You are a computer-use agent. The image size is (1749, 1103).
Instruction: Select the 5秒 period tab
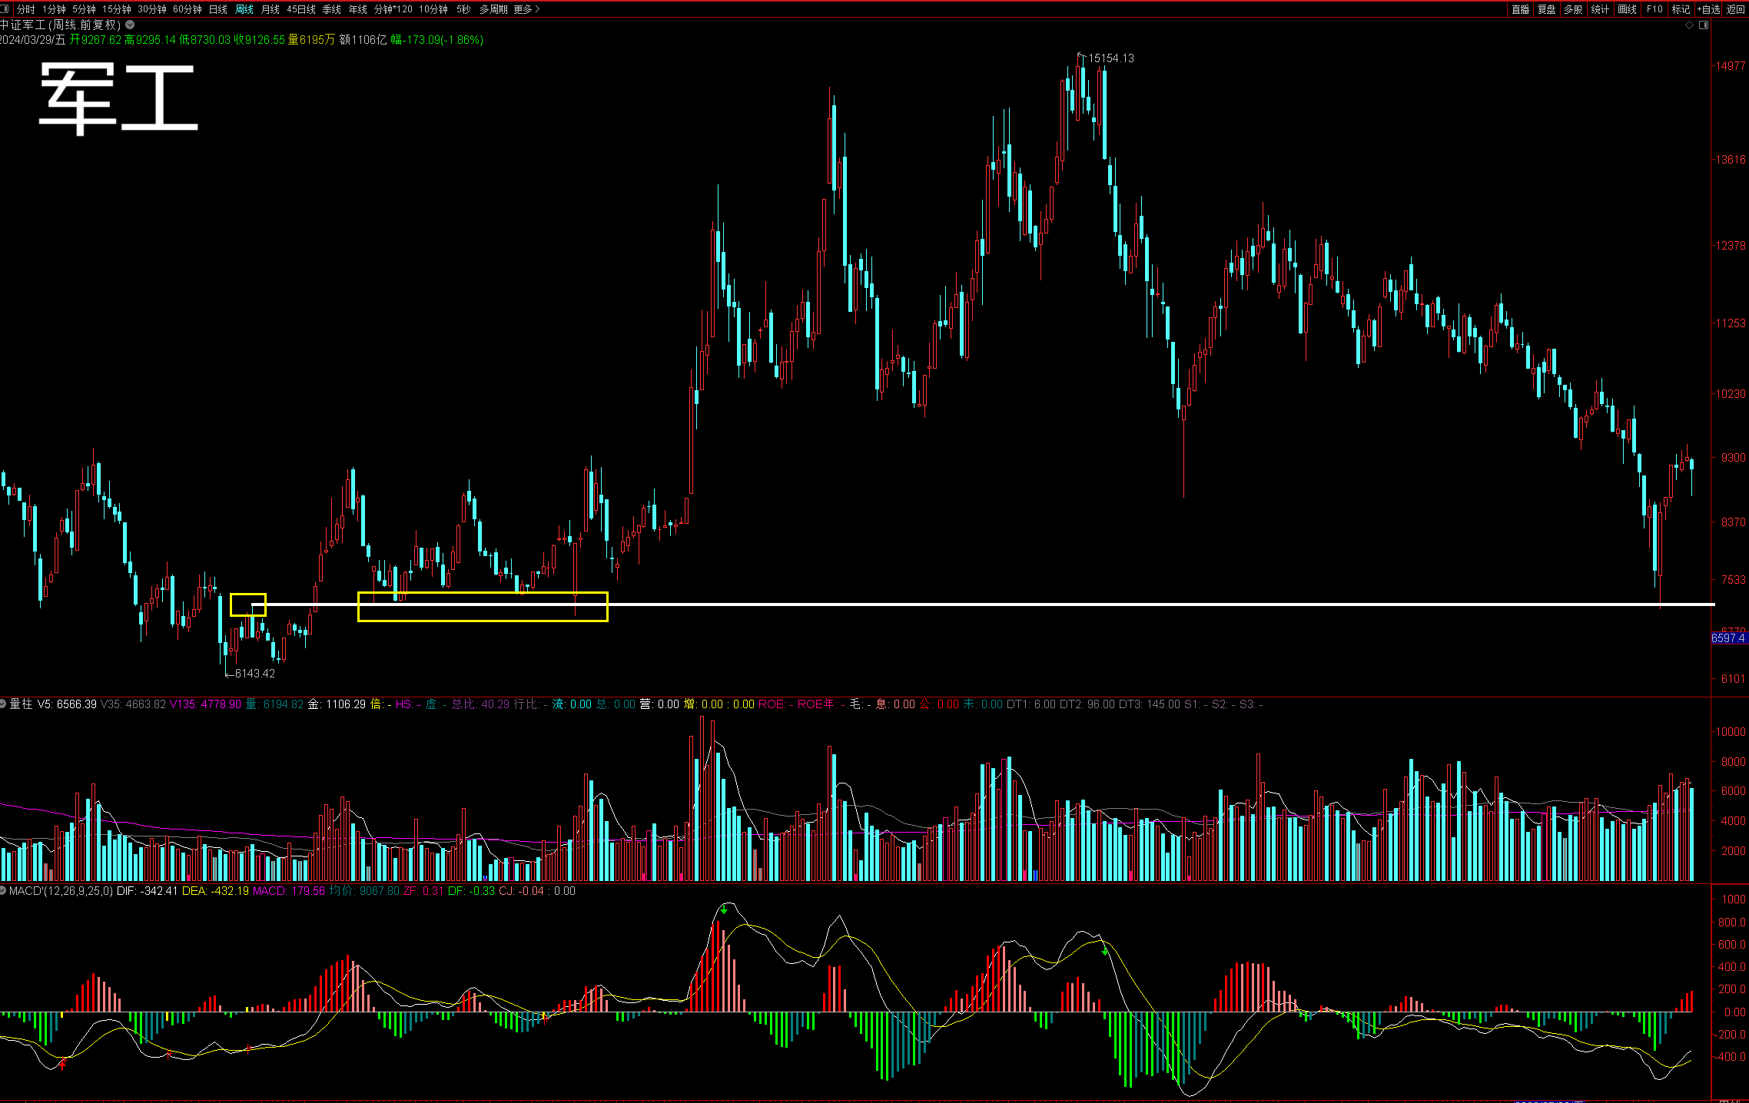(463, 9)
